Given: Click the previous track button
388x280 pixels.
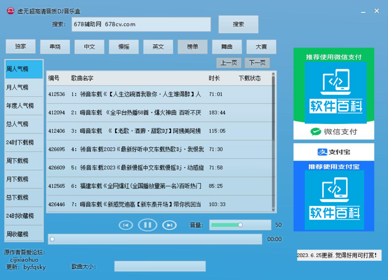Looking at the screenshot, I should coord(126,225).
